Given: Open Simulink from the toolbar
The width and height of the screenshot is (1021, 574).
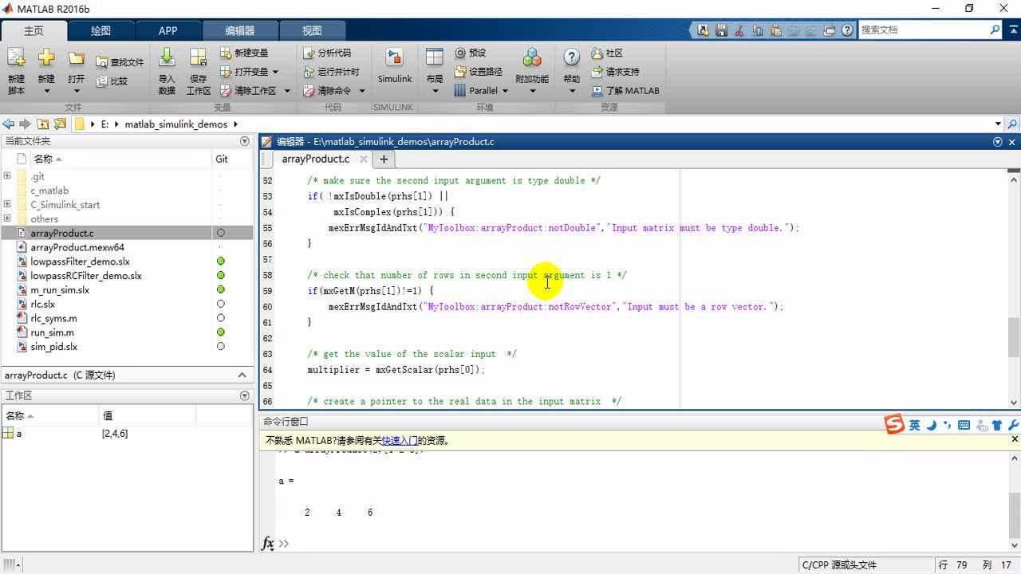Looking at the screenshot, I should coord(394,65).
